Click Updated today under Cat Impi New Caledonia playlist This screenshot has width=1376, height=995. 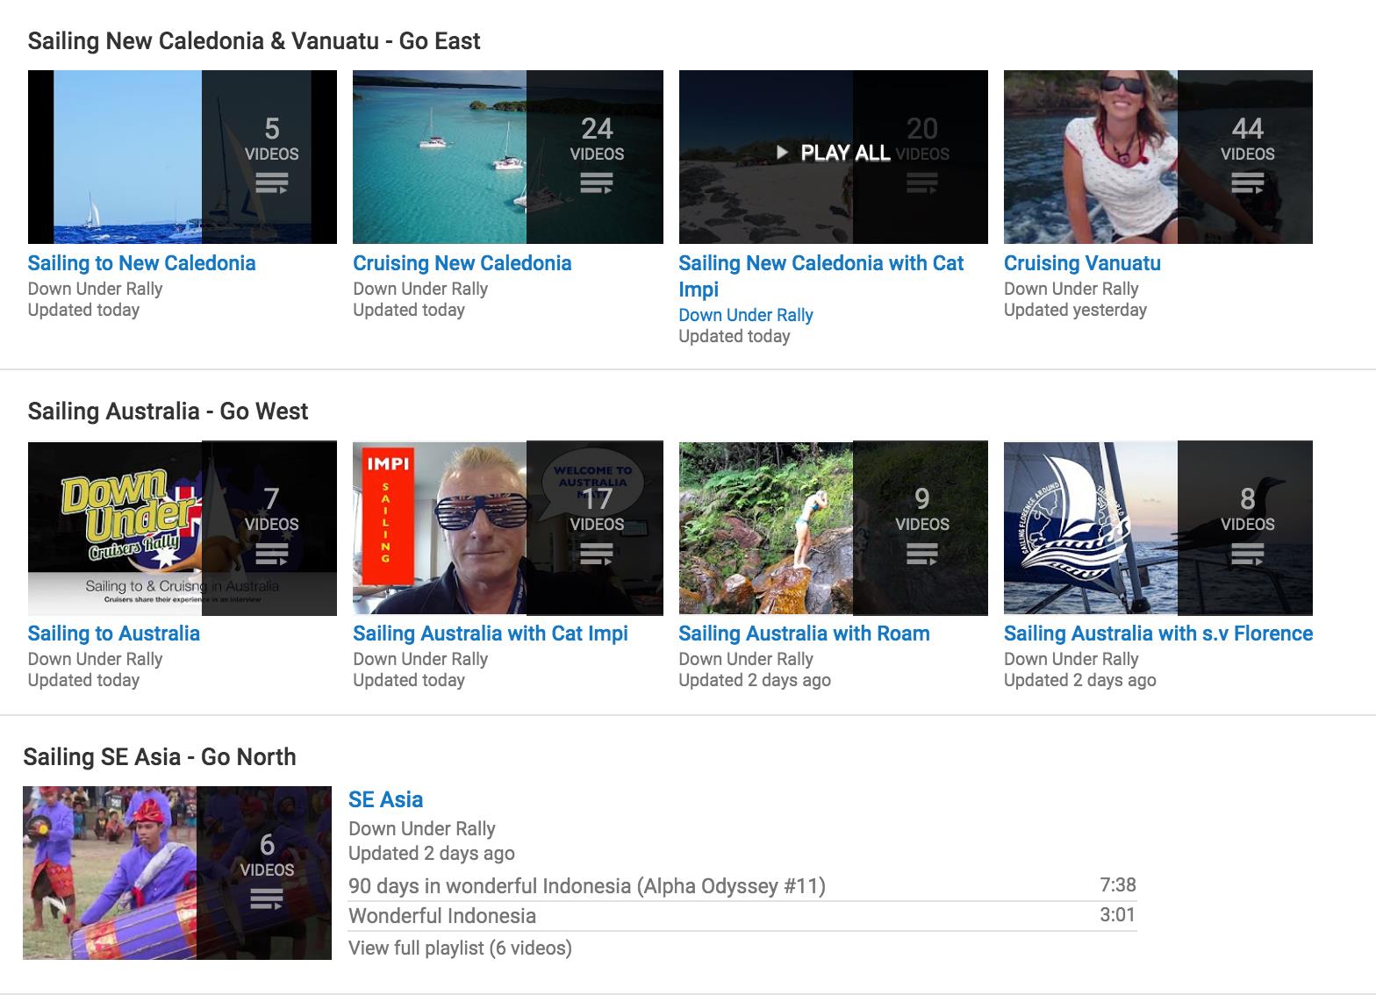(735, 336)
